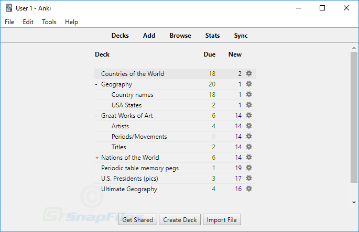Start a Sync
The width and height of the screenshot is (359, 232).
point(241,36)
